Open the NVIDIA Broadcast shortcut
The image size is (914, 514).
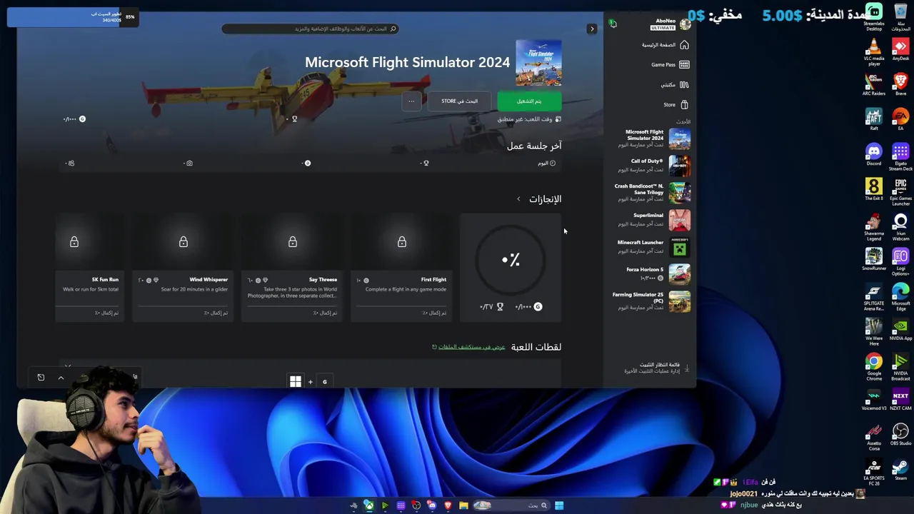(x=900, y=367)
